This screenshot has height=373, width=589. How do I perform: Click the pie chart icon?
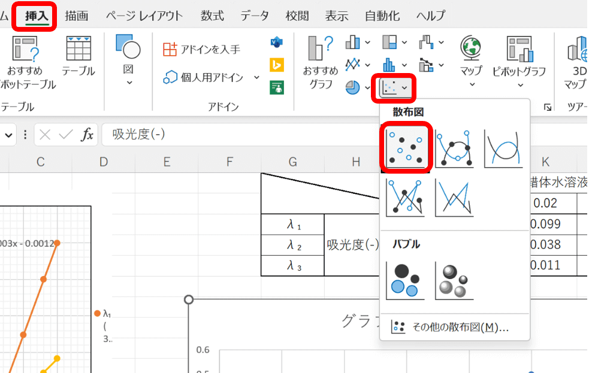(x=353, y=87)
